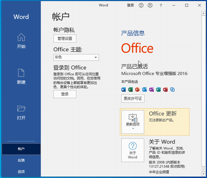Screen dimensions: 207x178
Task: Click 登录 in the title bar
Action: tap(130, 5)
